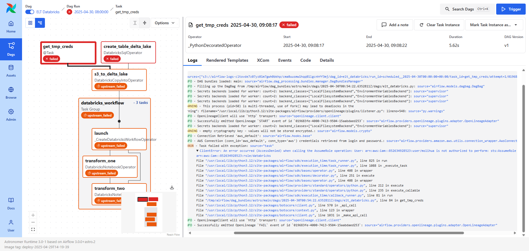
Task: Toggle the ELT Databricks Dag pause switch
Action: 30,12
